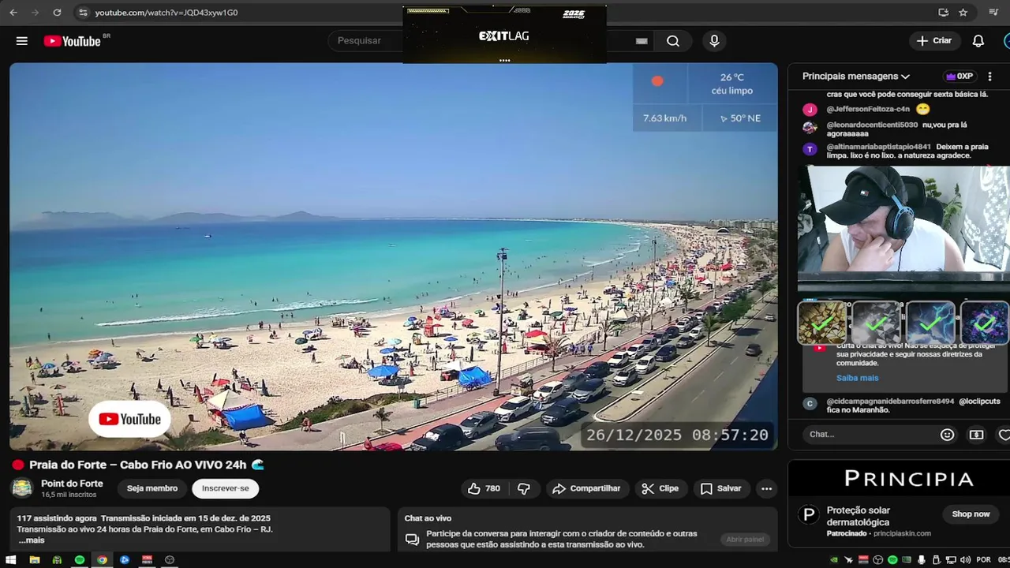The height and width of the screenshot is (568, 1010).
Task: Share the video via Compartilhar
Action: coord(585,489)
